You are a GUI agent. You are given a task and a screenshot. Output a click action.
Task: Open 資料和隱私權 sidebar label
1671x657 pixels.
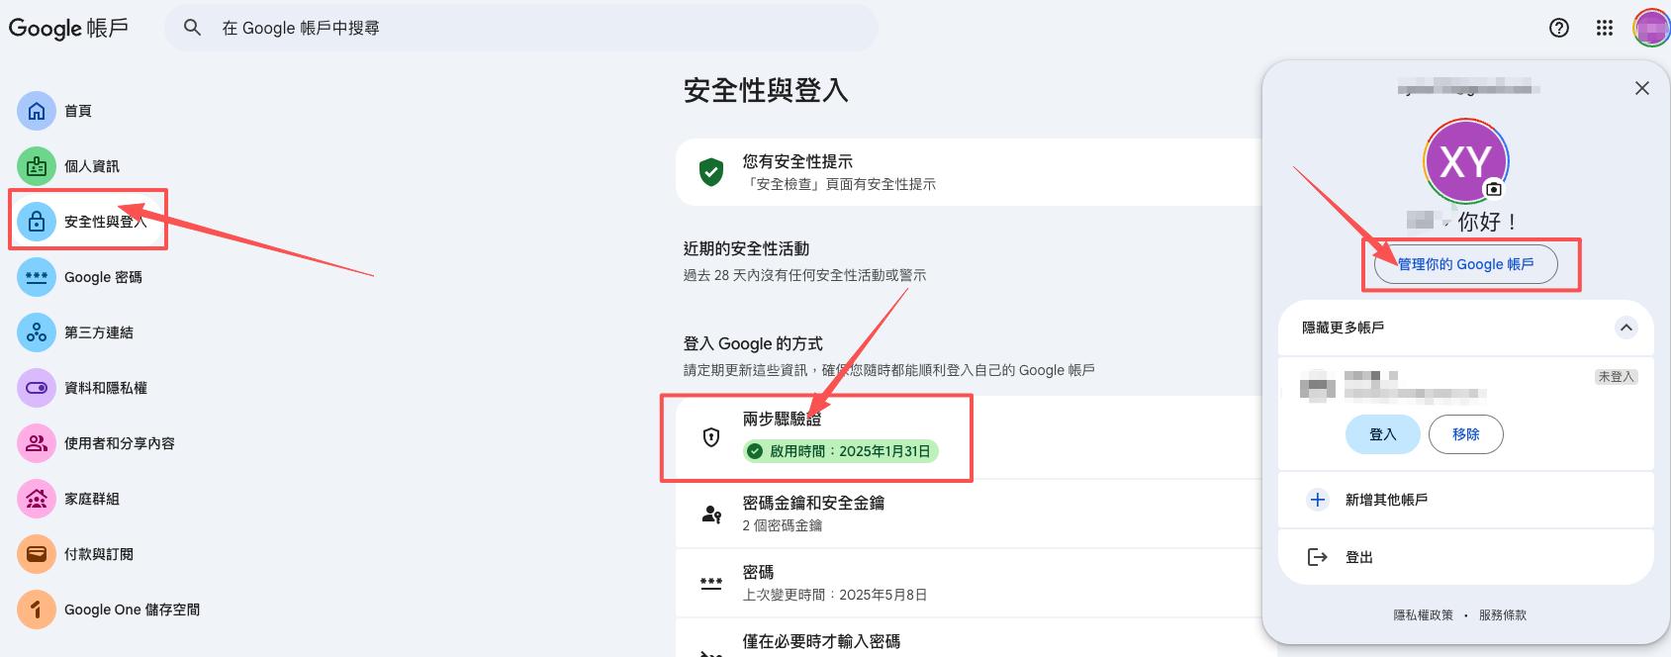pyautogui.click(x=106, y=388)
